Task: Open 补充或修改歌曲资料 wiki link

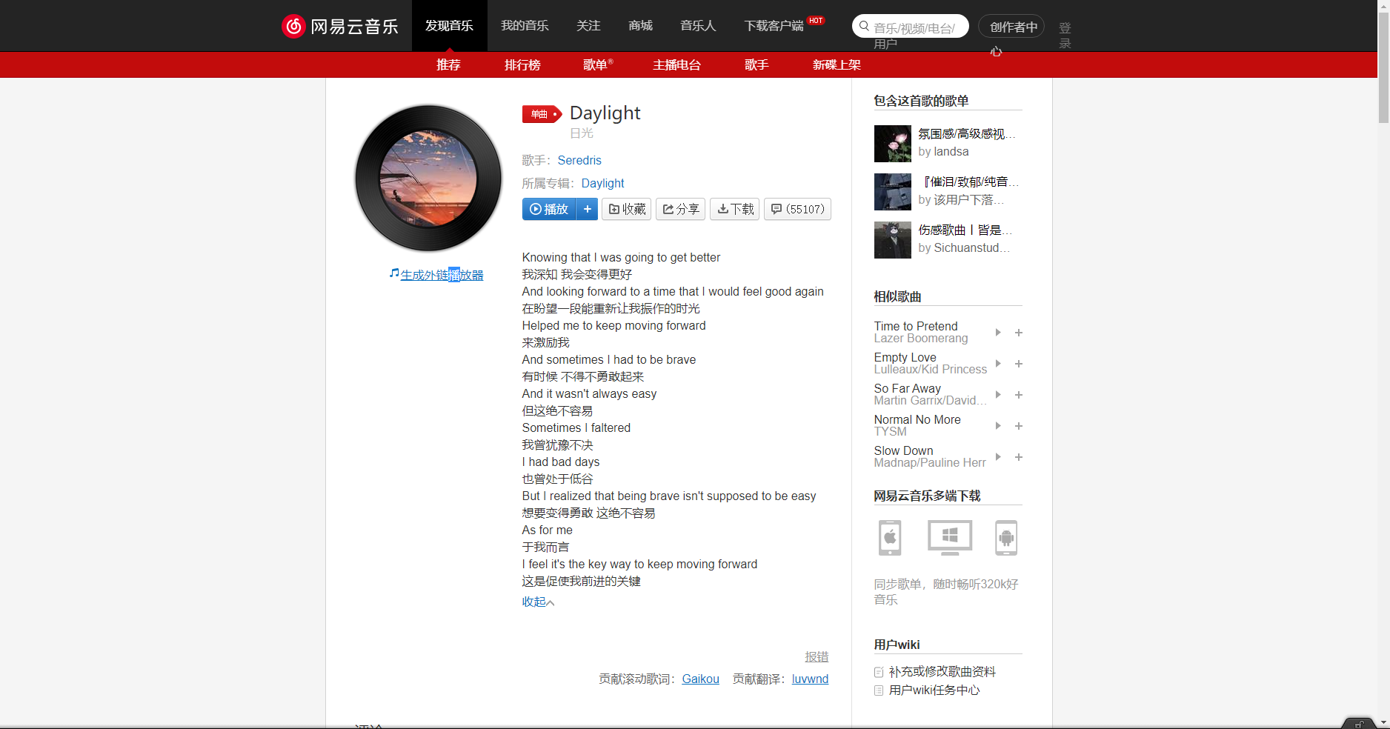Action: coord(942,671)
